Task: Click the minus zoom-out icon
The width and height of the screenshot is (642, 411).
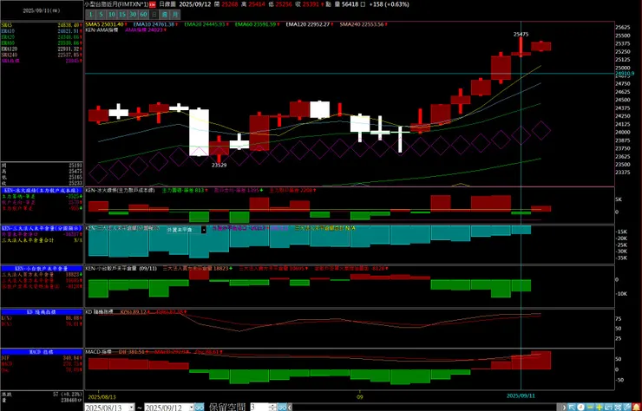Action: point(590,407)
